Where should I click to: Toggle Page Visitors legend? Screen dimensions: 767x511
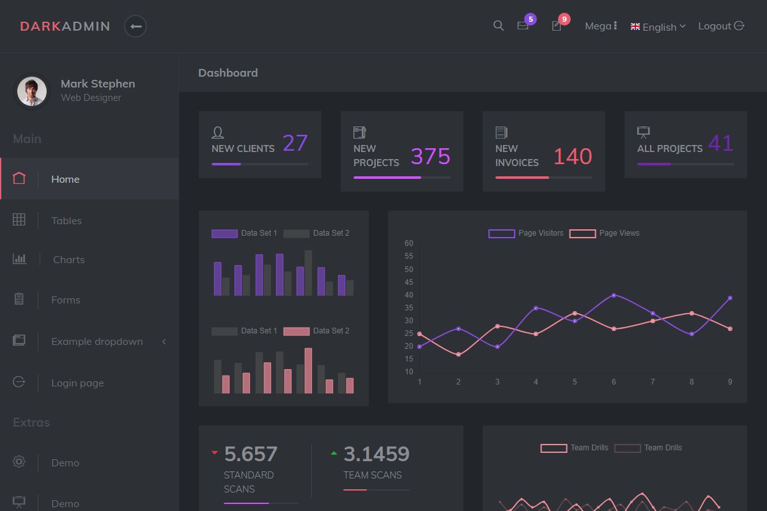pos(526,233)
